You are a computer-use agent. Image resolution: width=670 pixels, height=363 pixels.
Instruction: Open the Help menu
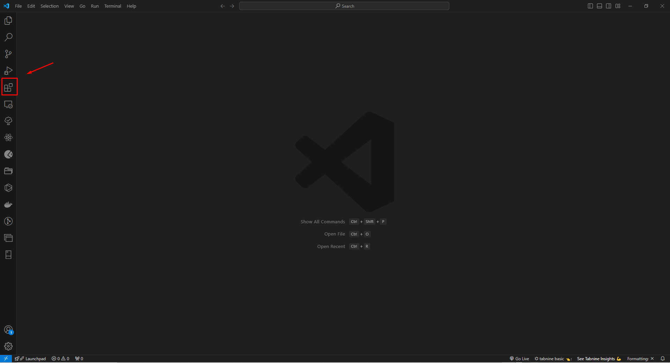point(131,6)
